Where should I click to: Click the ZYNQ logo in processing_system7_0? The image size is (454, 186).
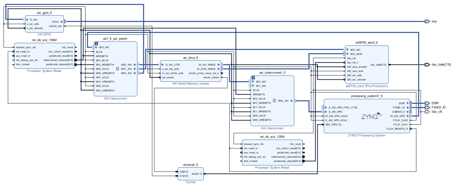tap(372, 116)
